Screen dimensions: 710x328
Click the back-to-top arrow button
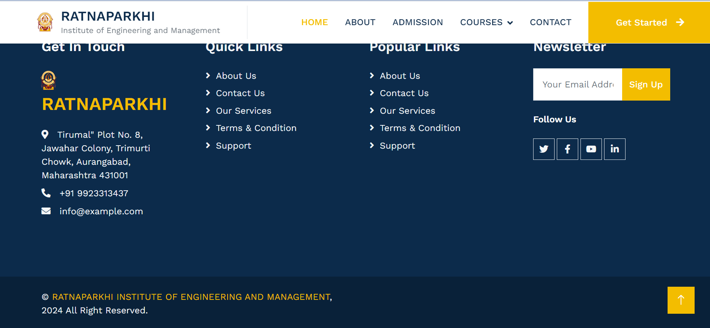click(x=681, y=300)
